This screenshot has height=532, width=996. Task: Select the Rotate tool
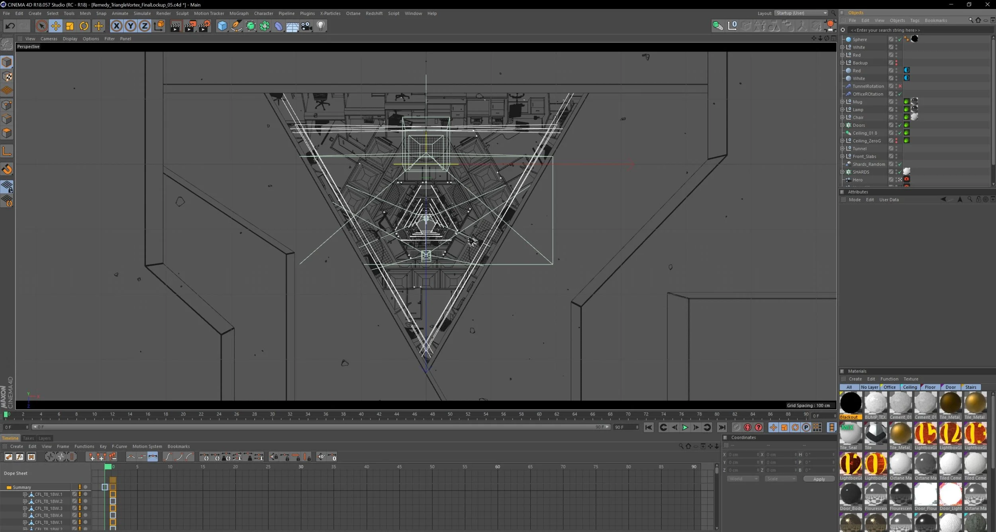pyautogui.click(x=84, y=26)
